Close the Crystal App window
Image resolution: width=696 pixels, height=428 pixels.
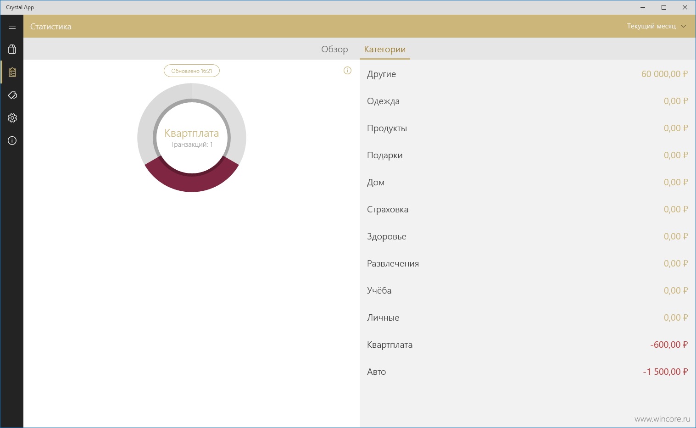pos(685,7)
